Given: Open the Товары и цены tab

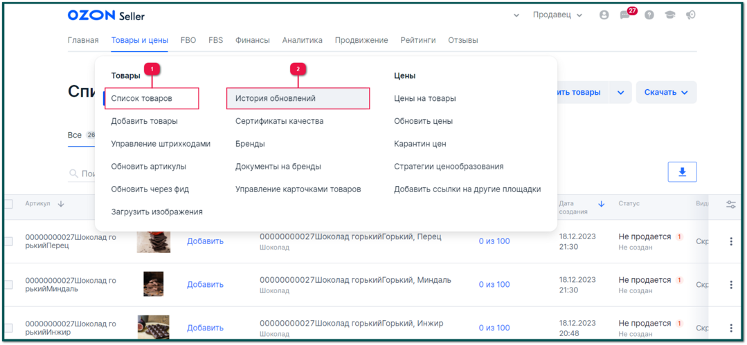Looking at the screenshot, I should click(x=140, y=41).
